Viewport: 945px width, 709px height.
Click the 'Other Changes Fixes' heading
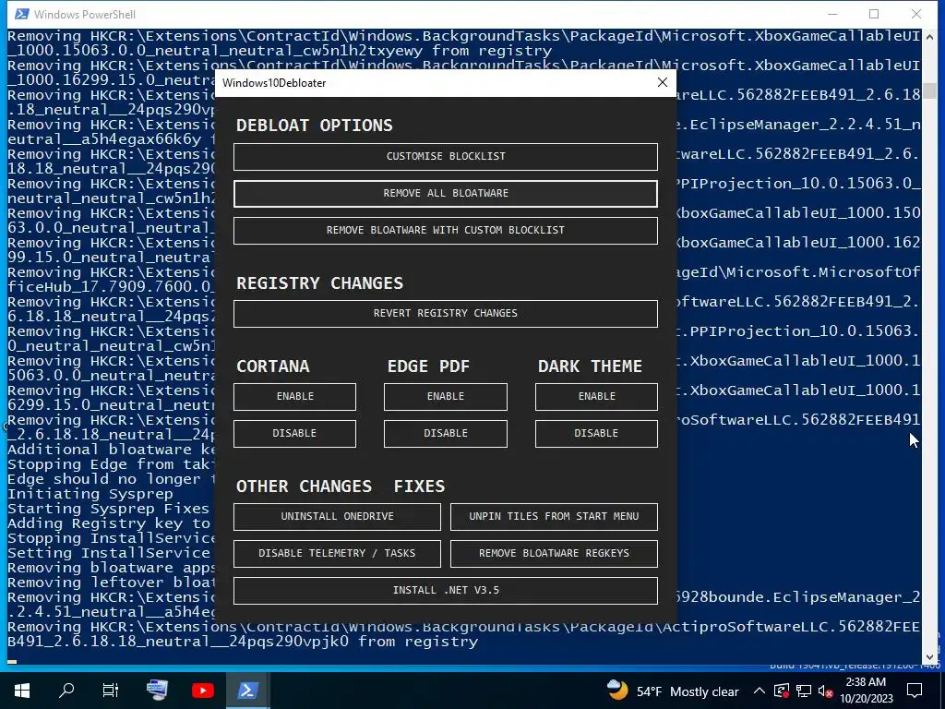[x=341, y=487]
